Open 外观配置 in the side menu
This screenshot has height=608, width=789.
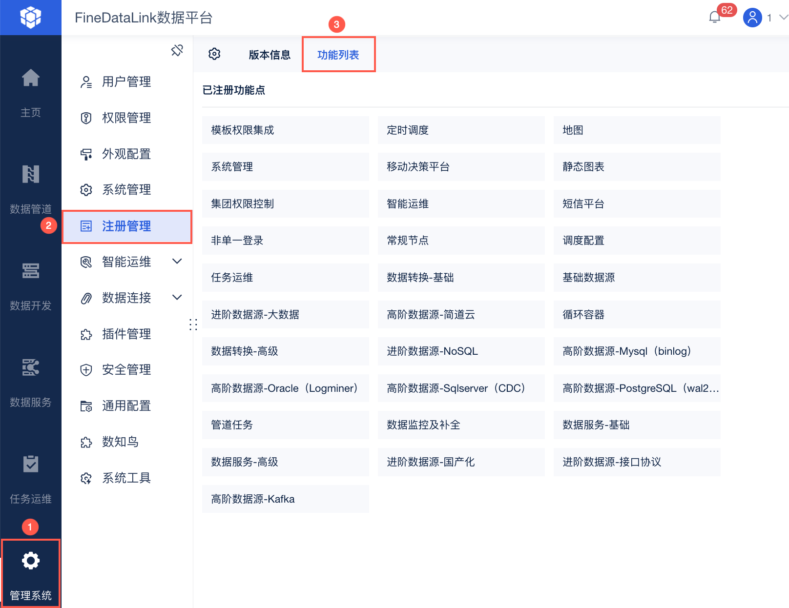point(126,154)
